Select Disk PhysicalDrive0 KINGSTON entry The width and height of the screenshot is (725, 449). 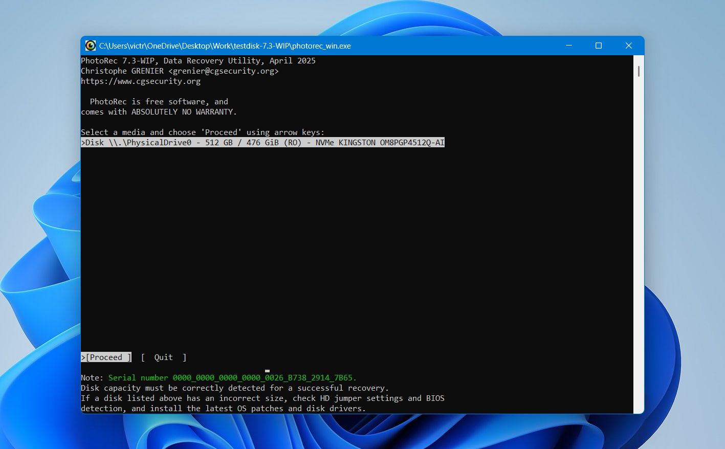(x=262, y=143)
